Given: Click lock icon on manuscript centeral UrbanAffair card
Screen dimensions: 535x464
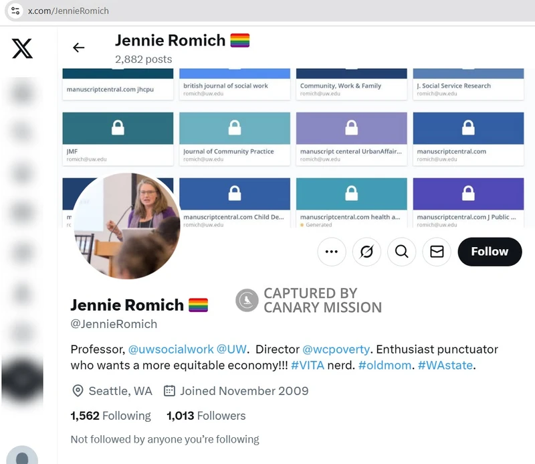Looking at the screenshot, I should tap(352, 128).
